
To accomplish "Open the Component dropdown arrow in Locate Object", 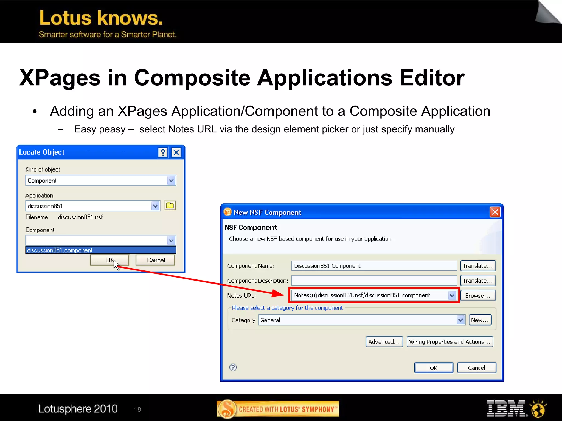I will [x=171, y=241].
